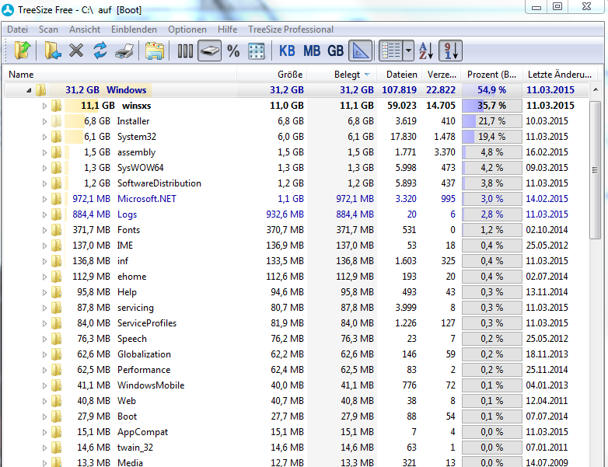The image size is (608, 467).
Task: Toggle automatic units ruler icon
Action: [x=361, y=51]
